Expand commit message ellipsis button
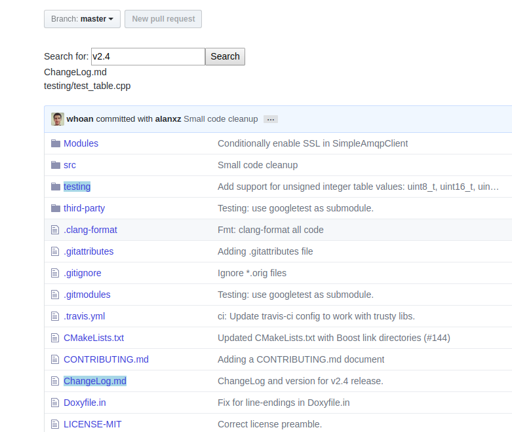The height and width of the screenshot is (432, 512). pos(271,119)
